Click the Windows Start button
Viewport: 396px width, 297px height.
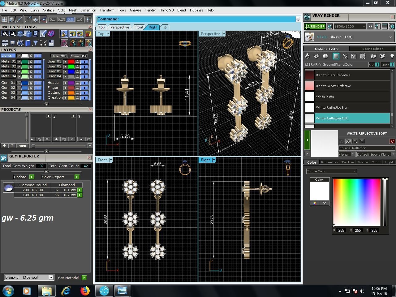coord(8,291)
